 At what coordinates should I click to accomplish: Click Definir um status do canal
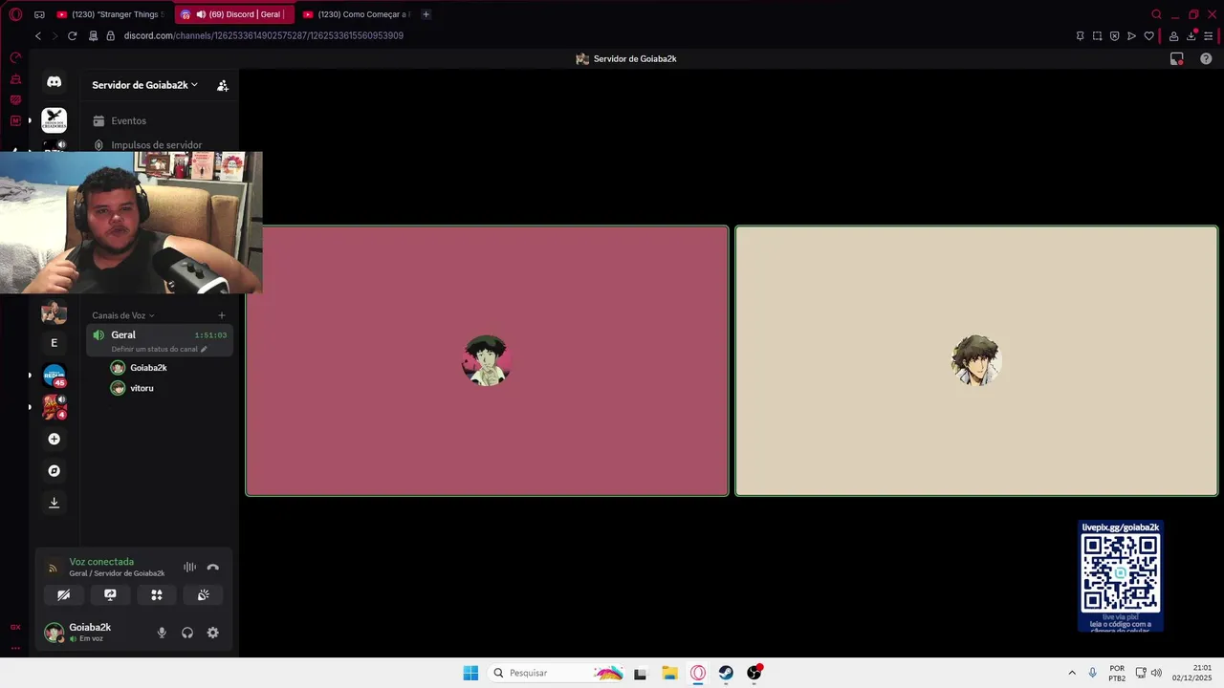click(159, 350)
